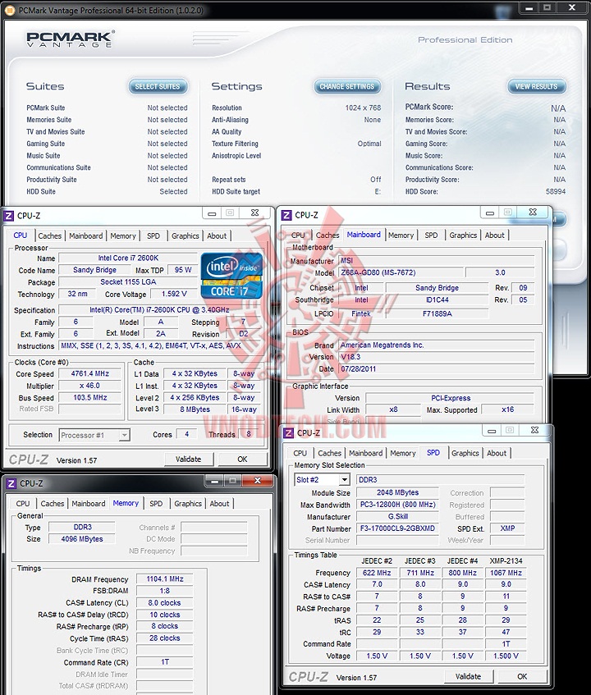
Task: Close the CPU-Z Mainboard window
Action: click(x=533, y=213)
